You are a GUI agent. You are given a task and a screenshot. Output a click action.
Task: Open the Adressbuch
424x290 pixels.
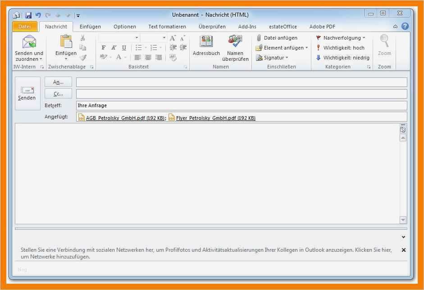[206, 44]
